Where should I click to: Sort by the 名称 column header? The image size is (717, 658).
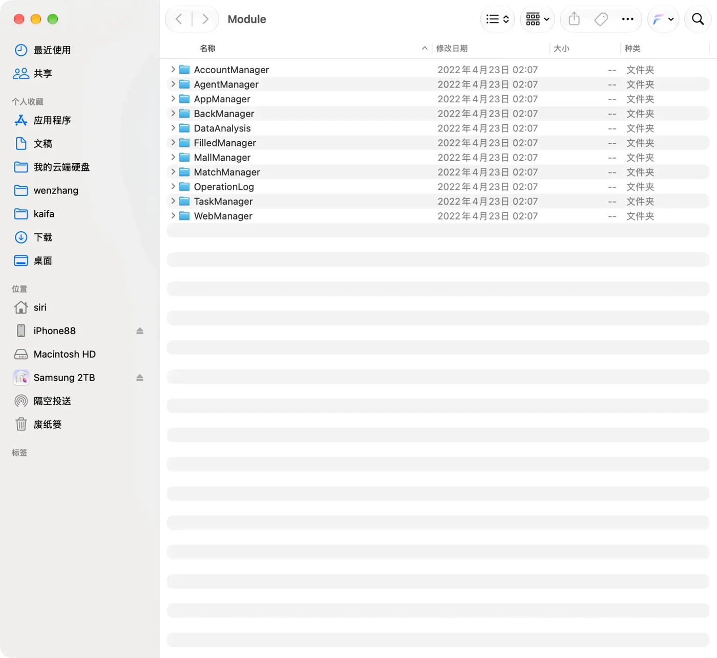pyautogui.click(x=207, y=48)
